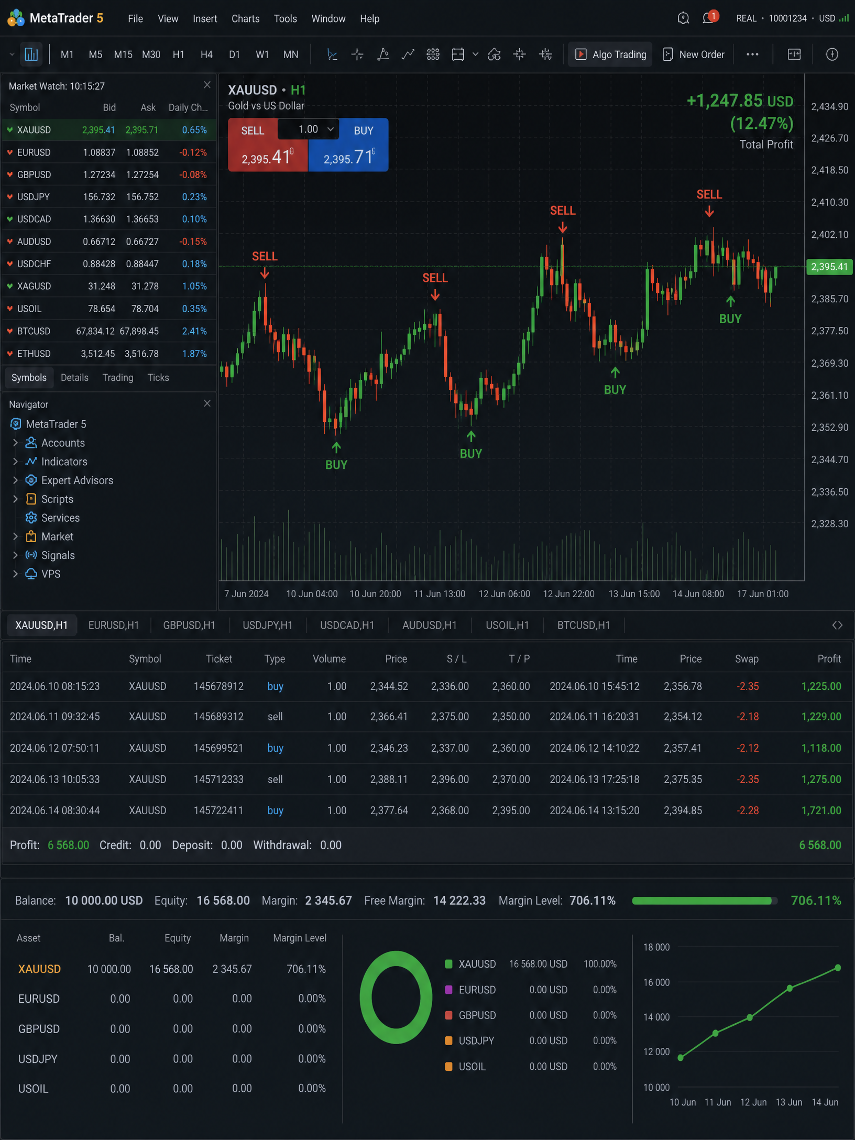Viewport: 855px width, 1140px height.
Task: Open the Window menu
Action: pyautogui.click(x=328, y=18)
